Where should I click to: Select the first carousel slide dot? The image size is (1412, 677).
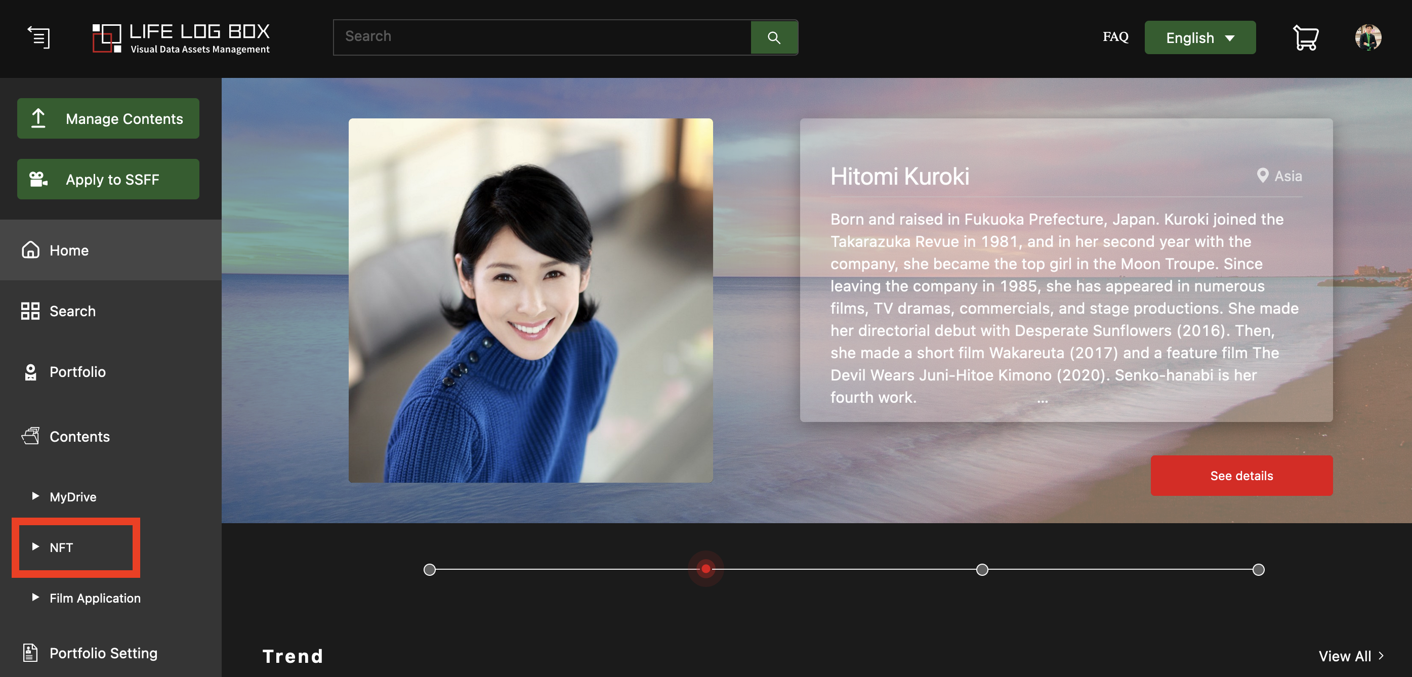tap(430, 570)
